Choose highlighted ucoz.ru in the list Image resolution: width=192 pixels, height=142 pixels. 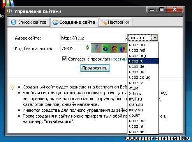pyautogui.click(x=143, y=61)
